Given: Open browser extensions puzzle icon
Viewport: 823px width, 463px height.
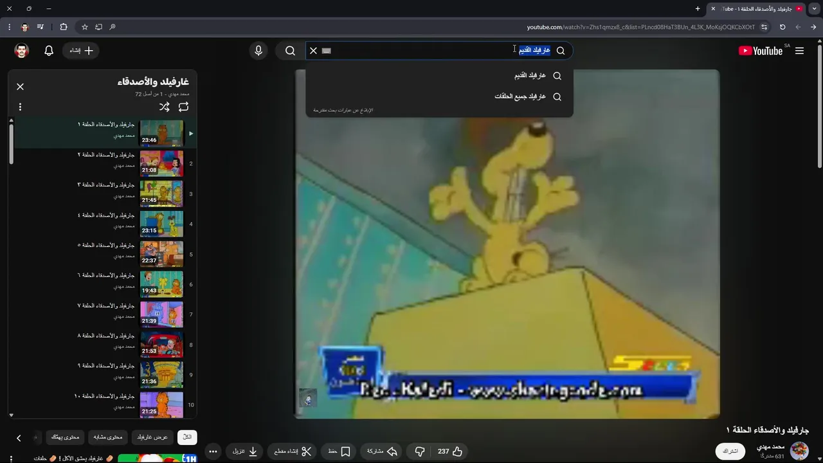Looking at the screenshot, I should coord(63,27).
